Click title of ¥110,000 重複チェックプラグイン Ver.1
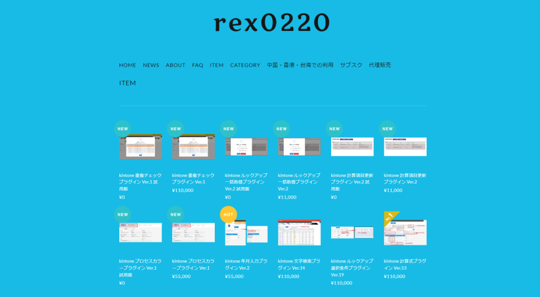 click(193, 178)
